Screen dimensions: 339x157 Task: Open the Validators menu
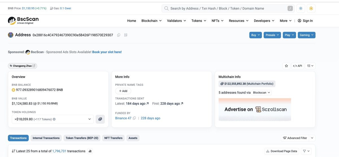176,21
